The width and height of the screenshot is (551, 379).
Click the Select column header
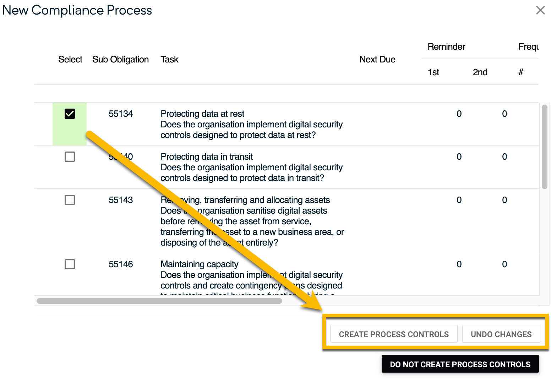70,60
